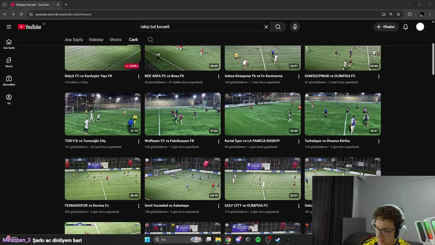This screenshot has height=245, width=435.
Task: Open the Chrome extensions puzzle icon
Action: (410, 14)
